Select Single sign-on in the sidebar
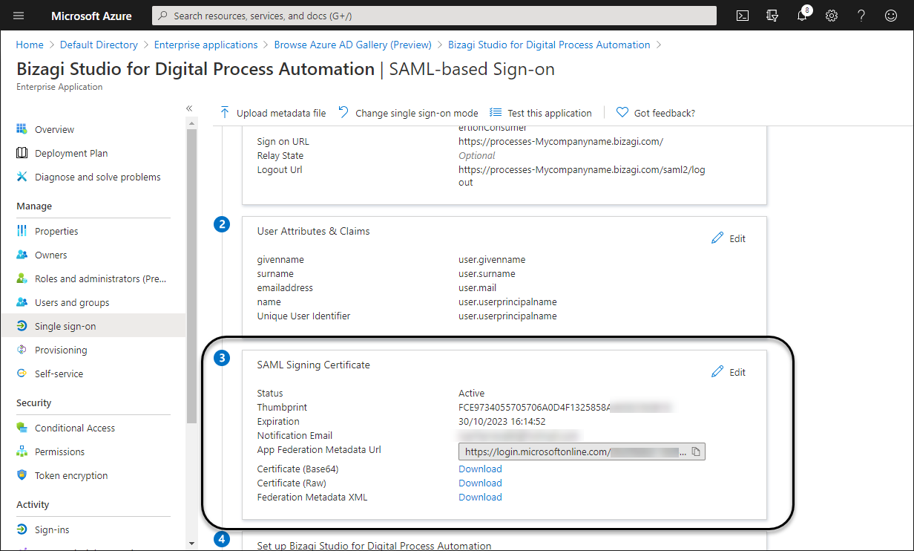The height and width of the screenshot is (551, 914). [x=92, y=326]
